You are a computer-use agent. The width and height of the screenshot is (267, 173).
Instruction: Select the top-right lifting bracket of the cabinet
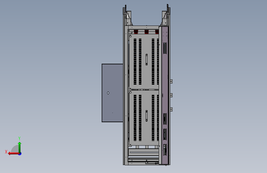click(x=164, y=18)
